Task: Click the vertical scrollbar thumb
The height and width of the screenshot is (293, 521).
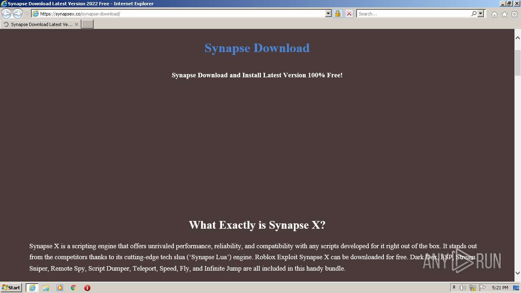Action: tap(518, 63)
